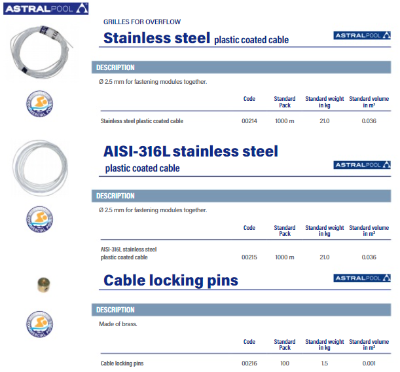Viewport: 400px width, 372px height.
Task: Click DESCRIPTION bar under Cable locking pins
Action: click(x=242, y=310)
